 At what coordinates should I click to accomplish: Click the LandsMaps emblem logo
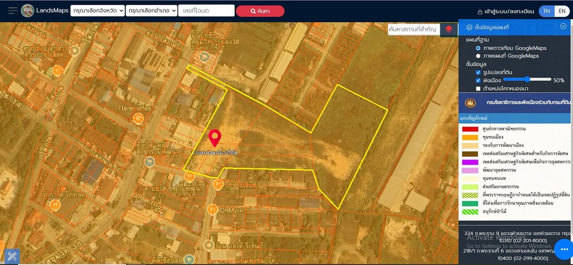(x=27, y=11)
